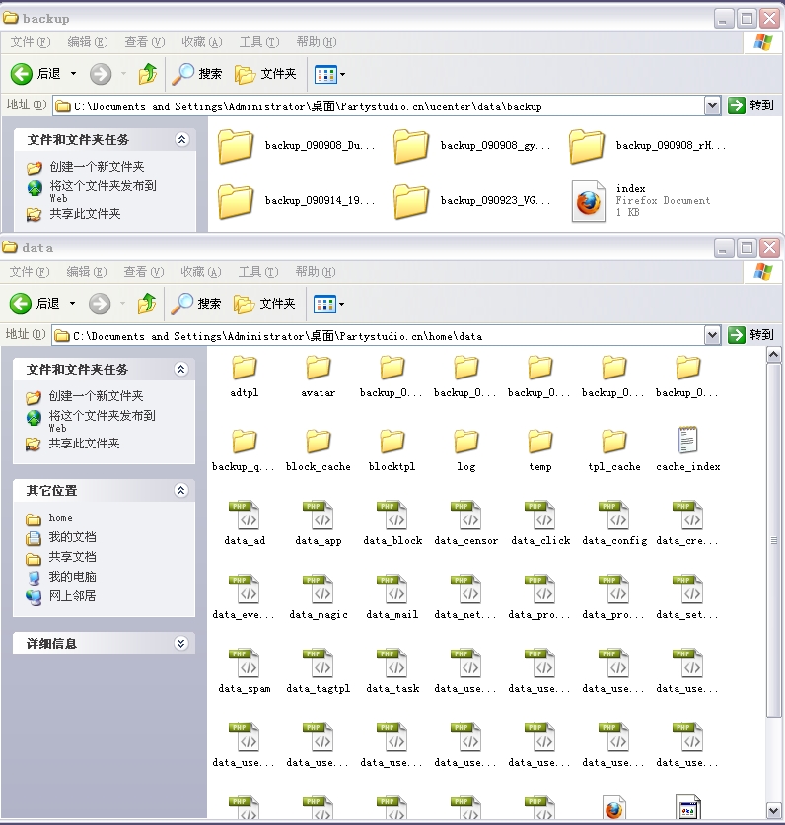Screen dimensions: 785x825
Task: Toggle Folders pane in data window
Action: point(264,304)
